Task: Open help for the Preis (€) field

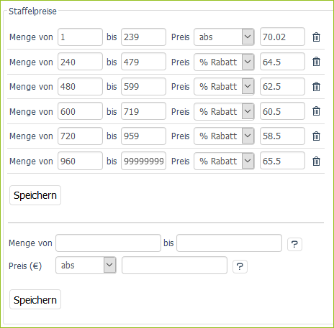Action: pos(240,266)
